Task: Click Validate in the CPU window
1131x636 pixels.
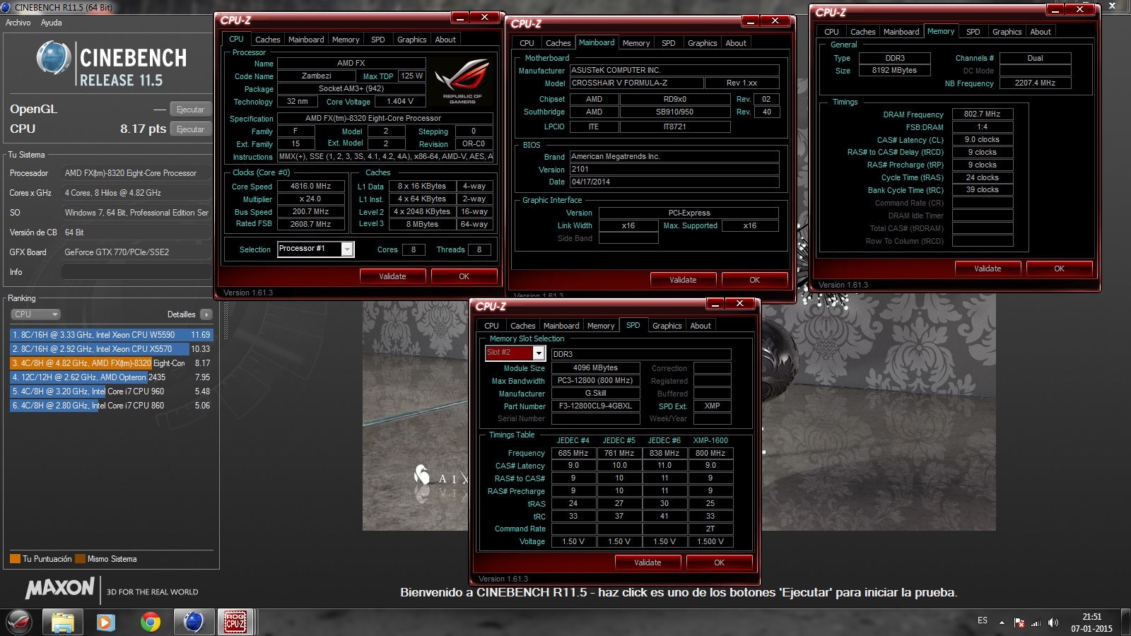Action: pyautogui.click(x=392, y=276)
